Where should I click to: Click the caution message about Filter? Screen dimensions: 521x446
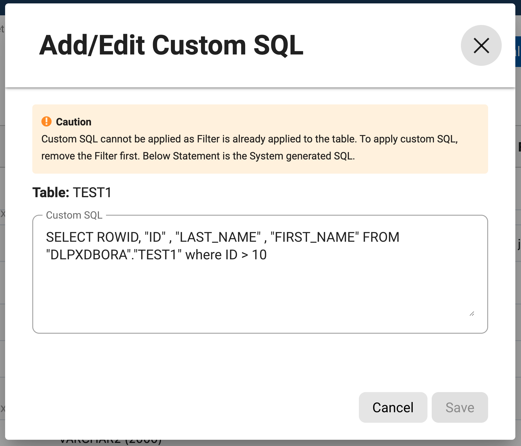249,139
